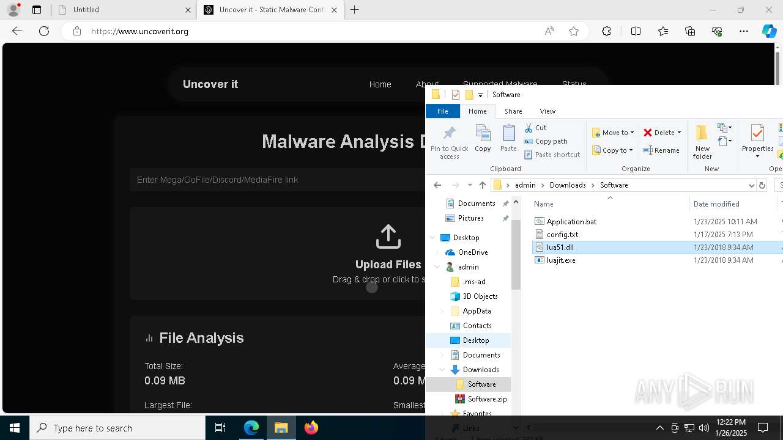Switch to Explorer Share tab

513,111
